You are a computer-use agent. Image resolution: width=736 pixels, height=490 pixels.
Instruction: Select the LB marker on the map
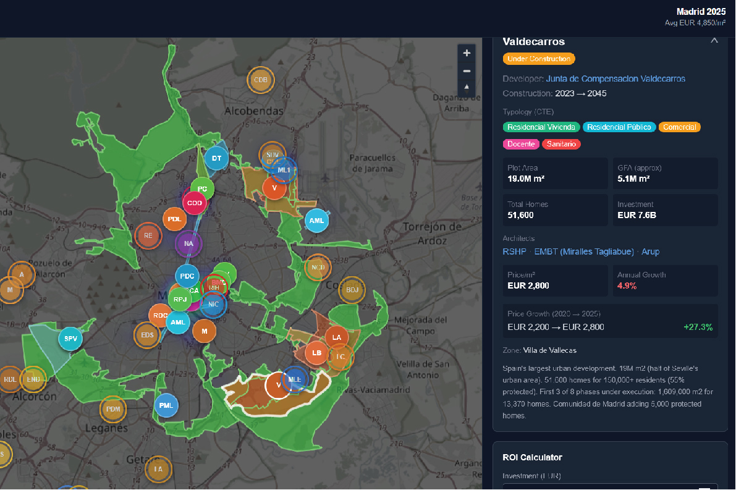317,353
